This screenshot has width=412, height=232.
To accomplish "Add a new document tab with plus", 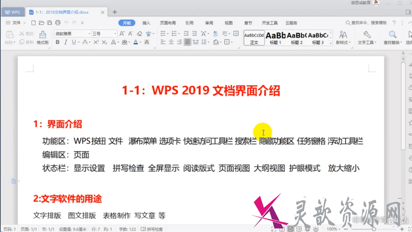I will 115,12.
